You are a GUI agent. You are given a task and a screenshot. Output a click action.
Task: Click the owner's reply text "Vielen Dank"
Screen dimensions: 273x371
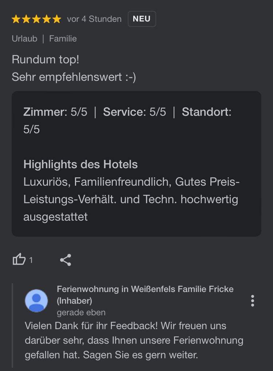pos(134,340)
